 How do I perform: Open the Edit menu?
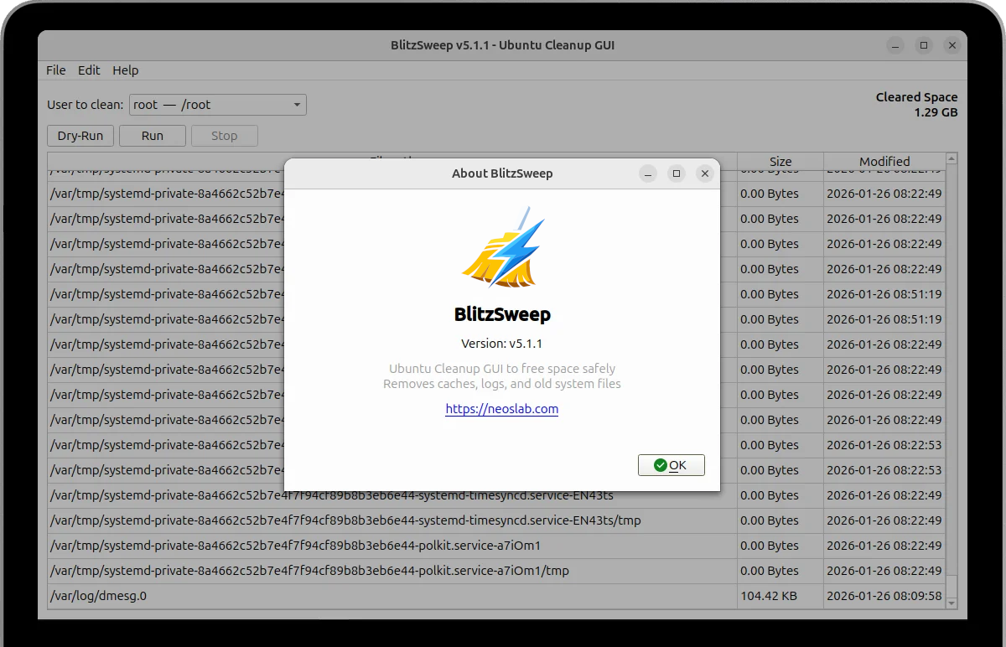(89, 70)
